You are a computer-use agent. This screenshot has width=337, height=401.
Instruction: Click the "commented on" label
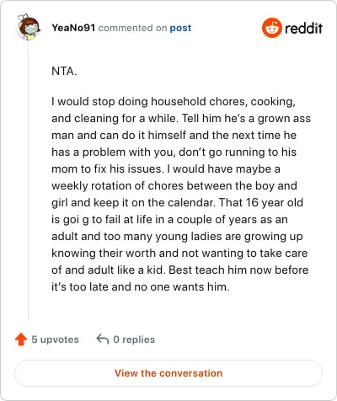click(x=132, y=28)
